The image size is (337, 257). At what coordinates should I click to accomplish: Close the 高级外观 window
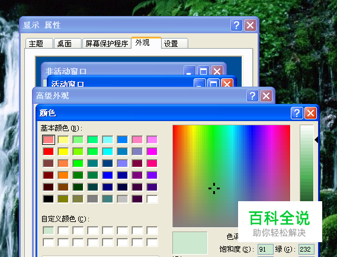266,96
